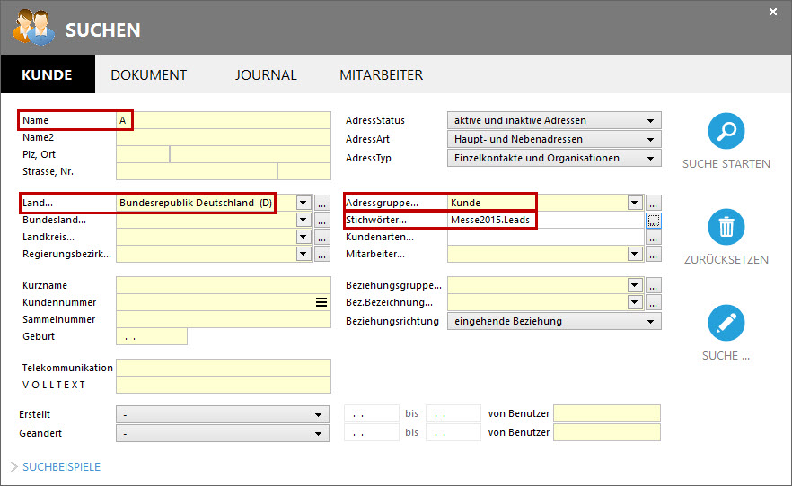Switch to the DOKUMENT tab
Image resolution: width=792 pixels, height=486 pixels.
[x=149, y=75]
